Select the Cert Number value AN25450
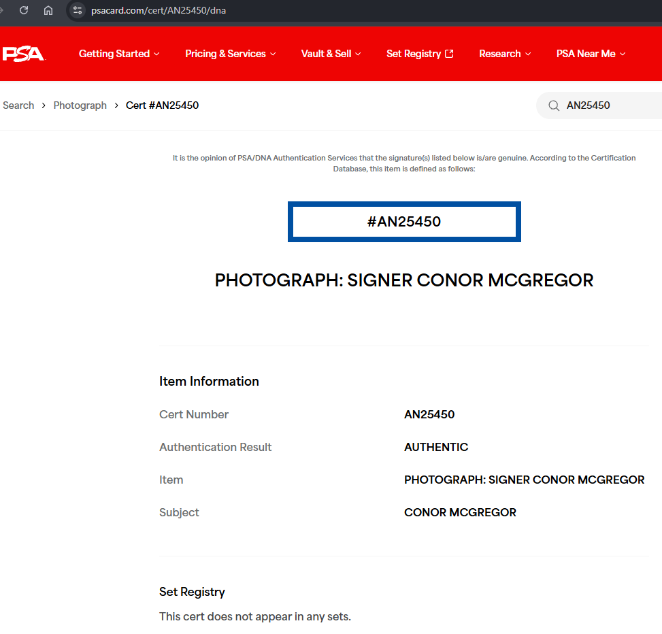This screenshot has height=634, width=662. [x=429, y=414]
